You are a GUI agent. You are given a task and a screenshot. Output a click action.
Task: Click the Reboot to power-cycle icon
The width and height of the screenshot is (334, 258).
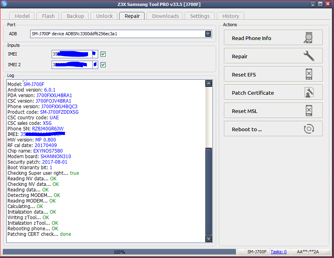point(309,129)
